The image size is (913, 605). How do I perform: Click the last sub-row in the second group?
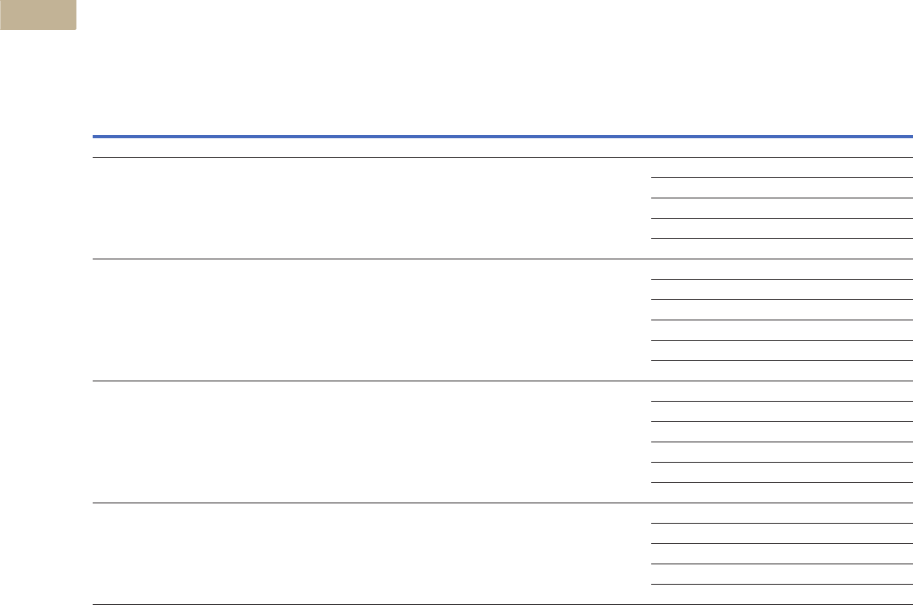781,371
